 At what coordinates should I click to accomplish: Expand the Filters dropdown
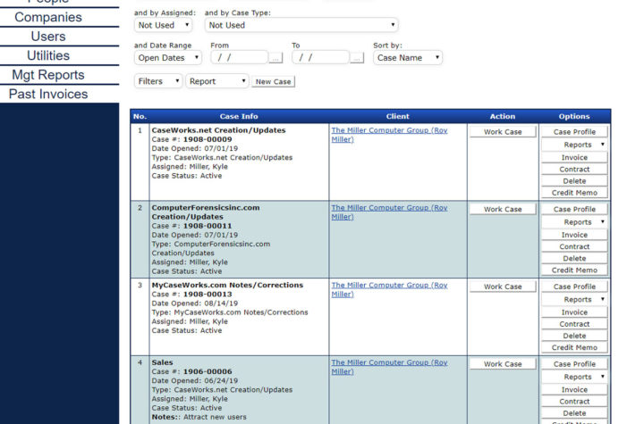(158, 81)
